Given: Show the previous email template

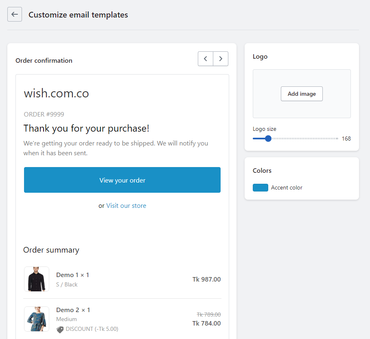Looking at the screenshot, I should click(x=206, y=59).
